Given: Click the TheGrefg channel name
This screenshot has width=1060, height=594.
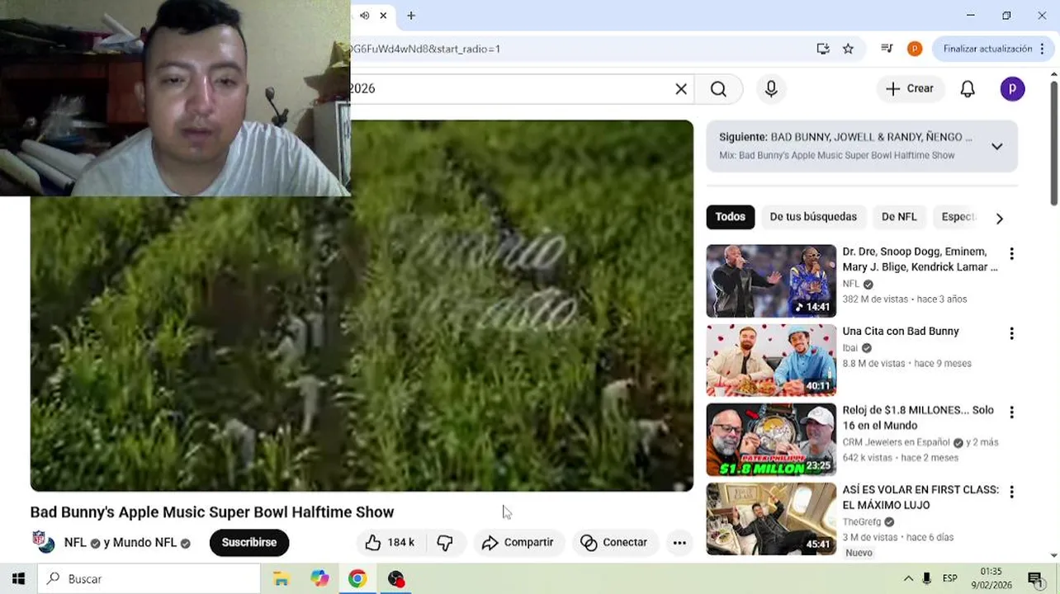Looking at the screenshot, I should (x=861, y=522).
